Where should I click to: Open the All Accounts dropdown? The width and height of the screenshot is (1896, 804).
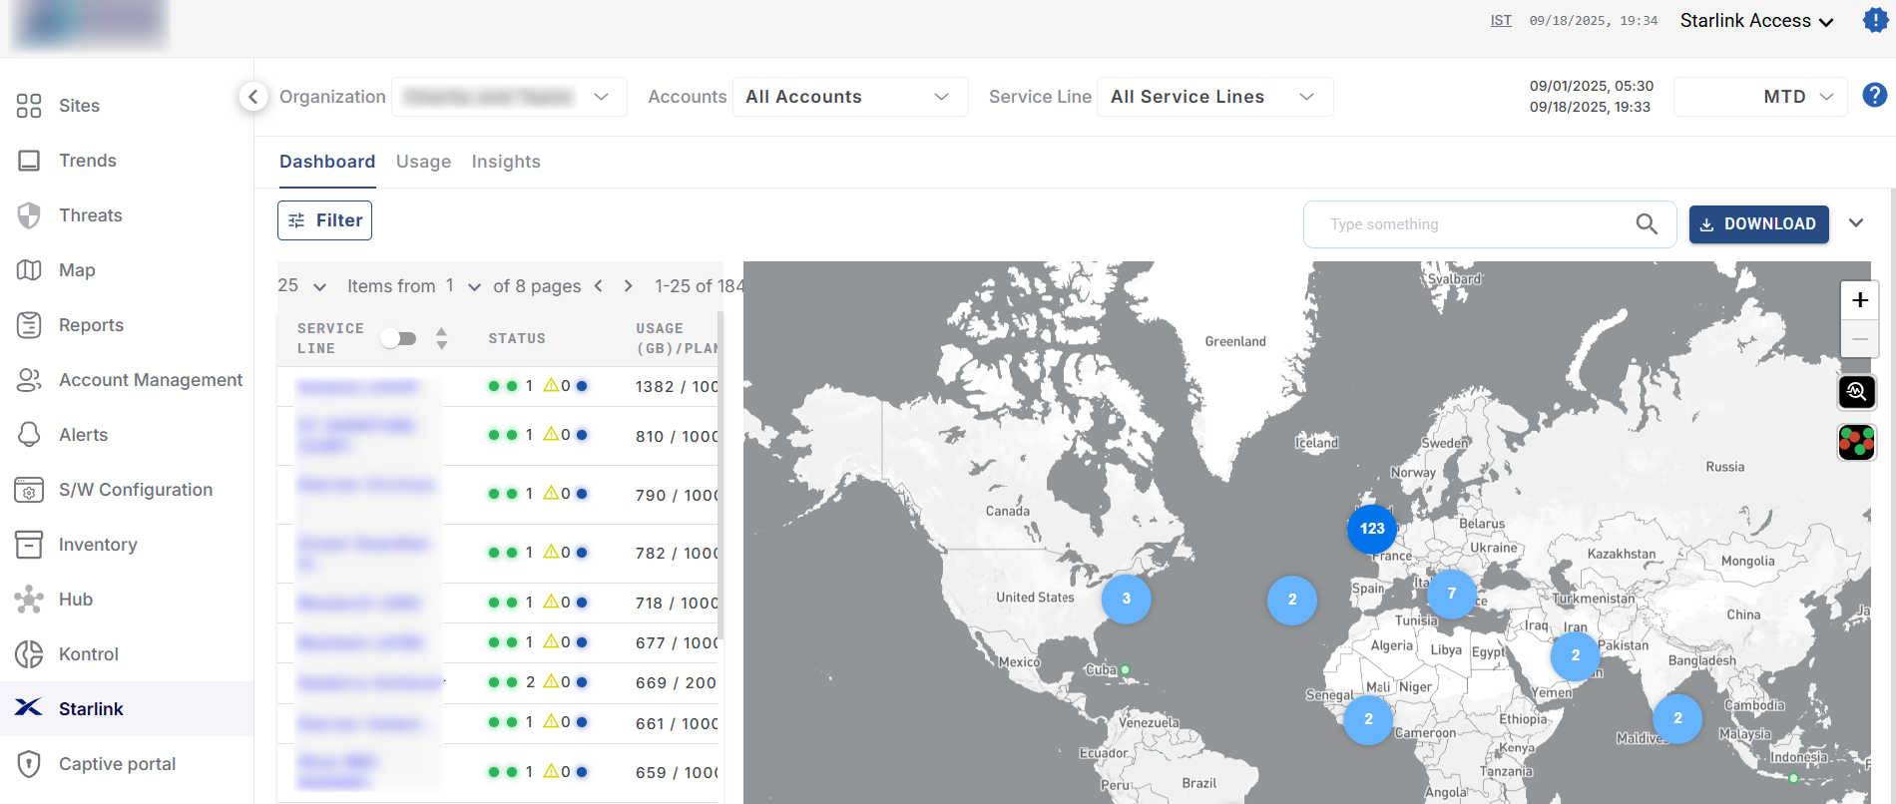coord(849,97)
